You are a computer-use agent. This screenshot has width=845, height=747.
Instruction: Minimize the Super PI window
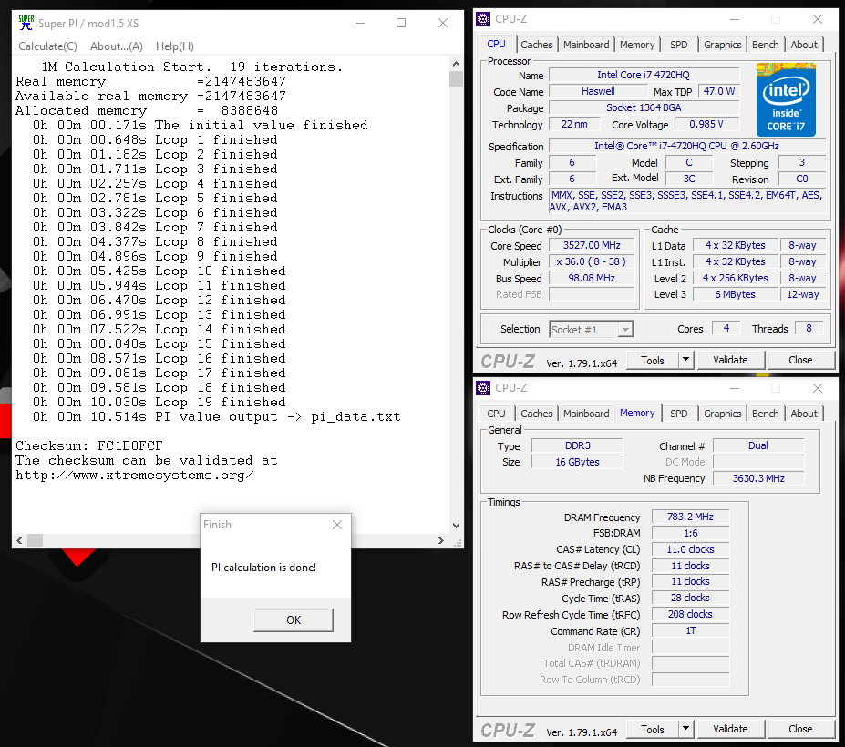361,23
